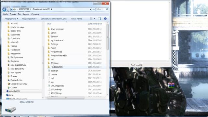Open the Правка menu
208x117 pixels.
point(13,14)
